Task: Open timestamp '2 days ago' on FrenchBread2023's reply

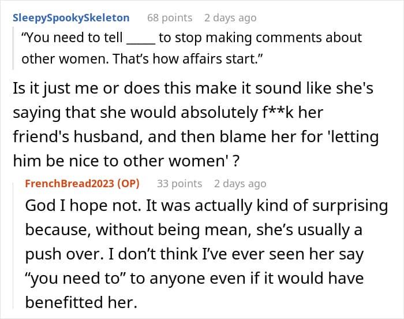Action: [x=240, y=184]
